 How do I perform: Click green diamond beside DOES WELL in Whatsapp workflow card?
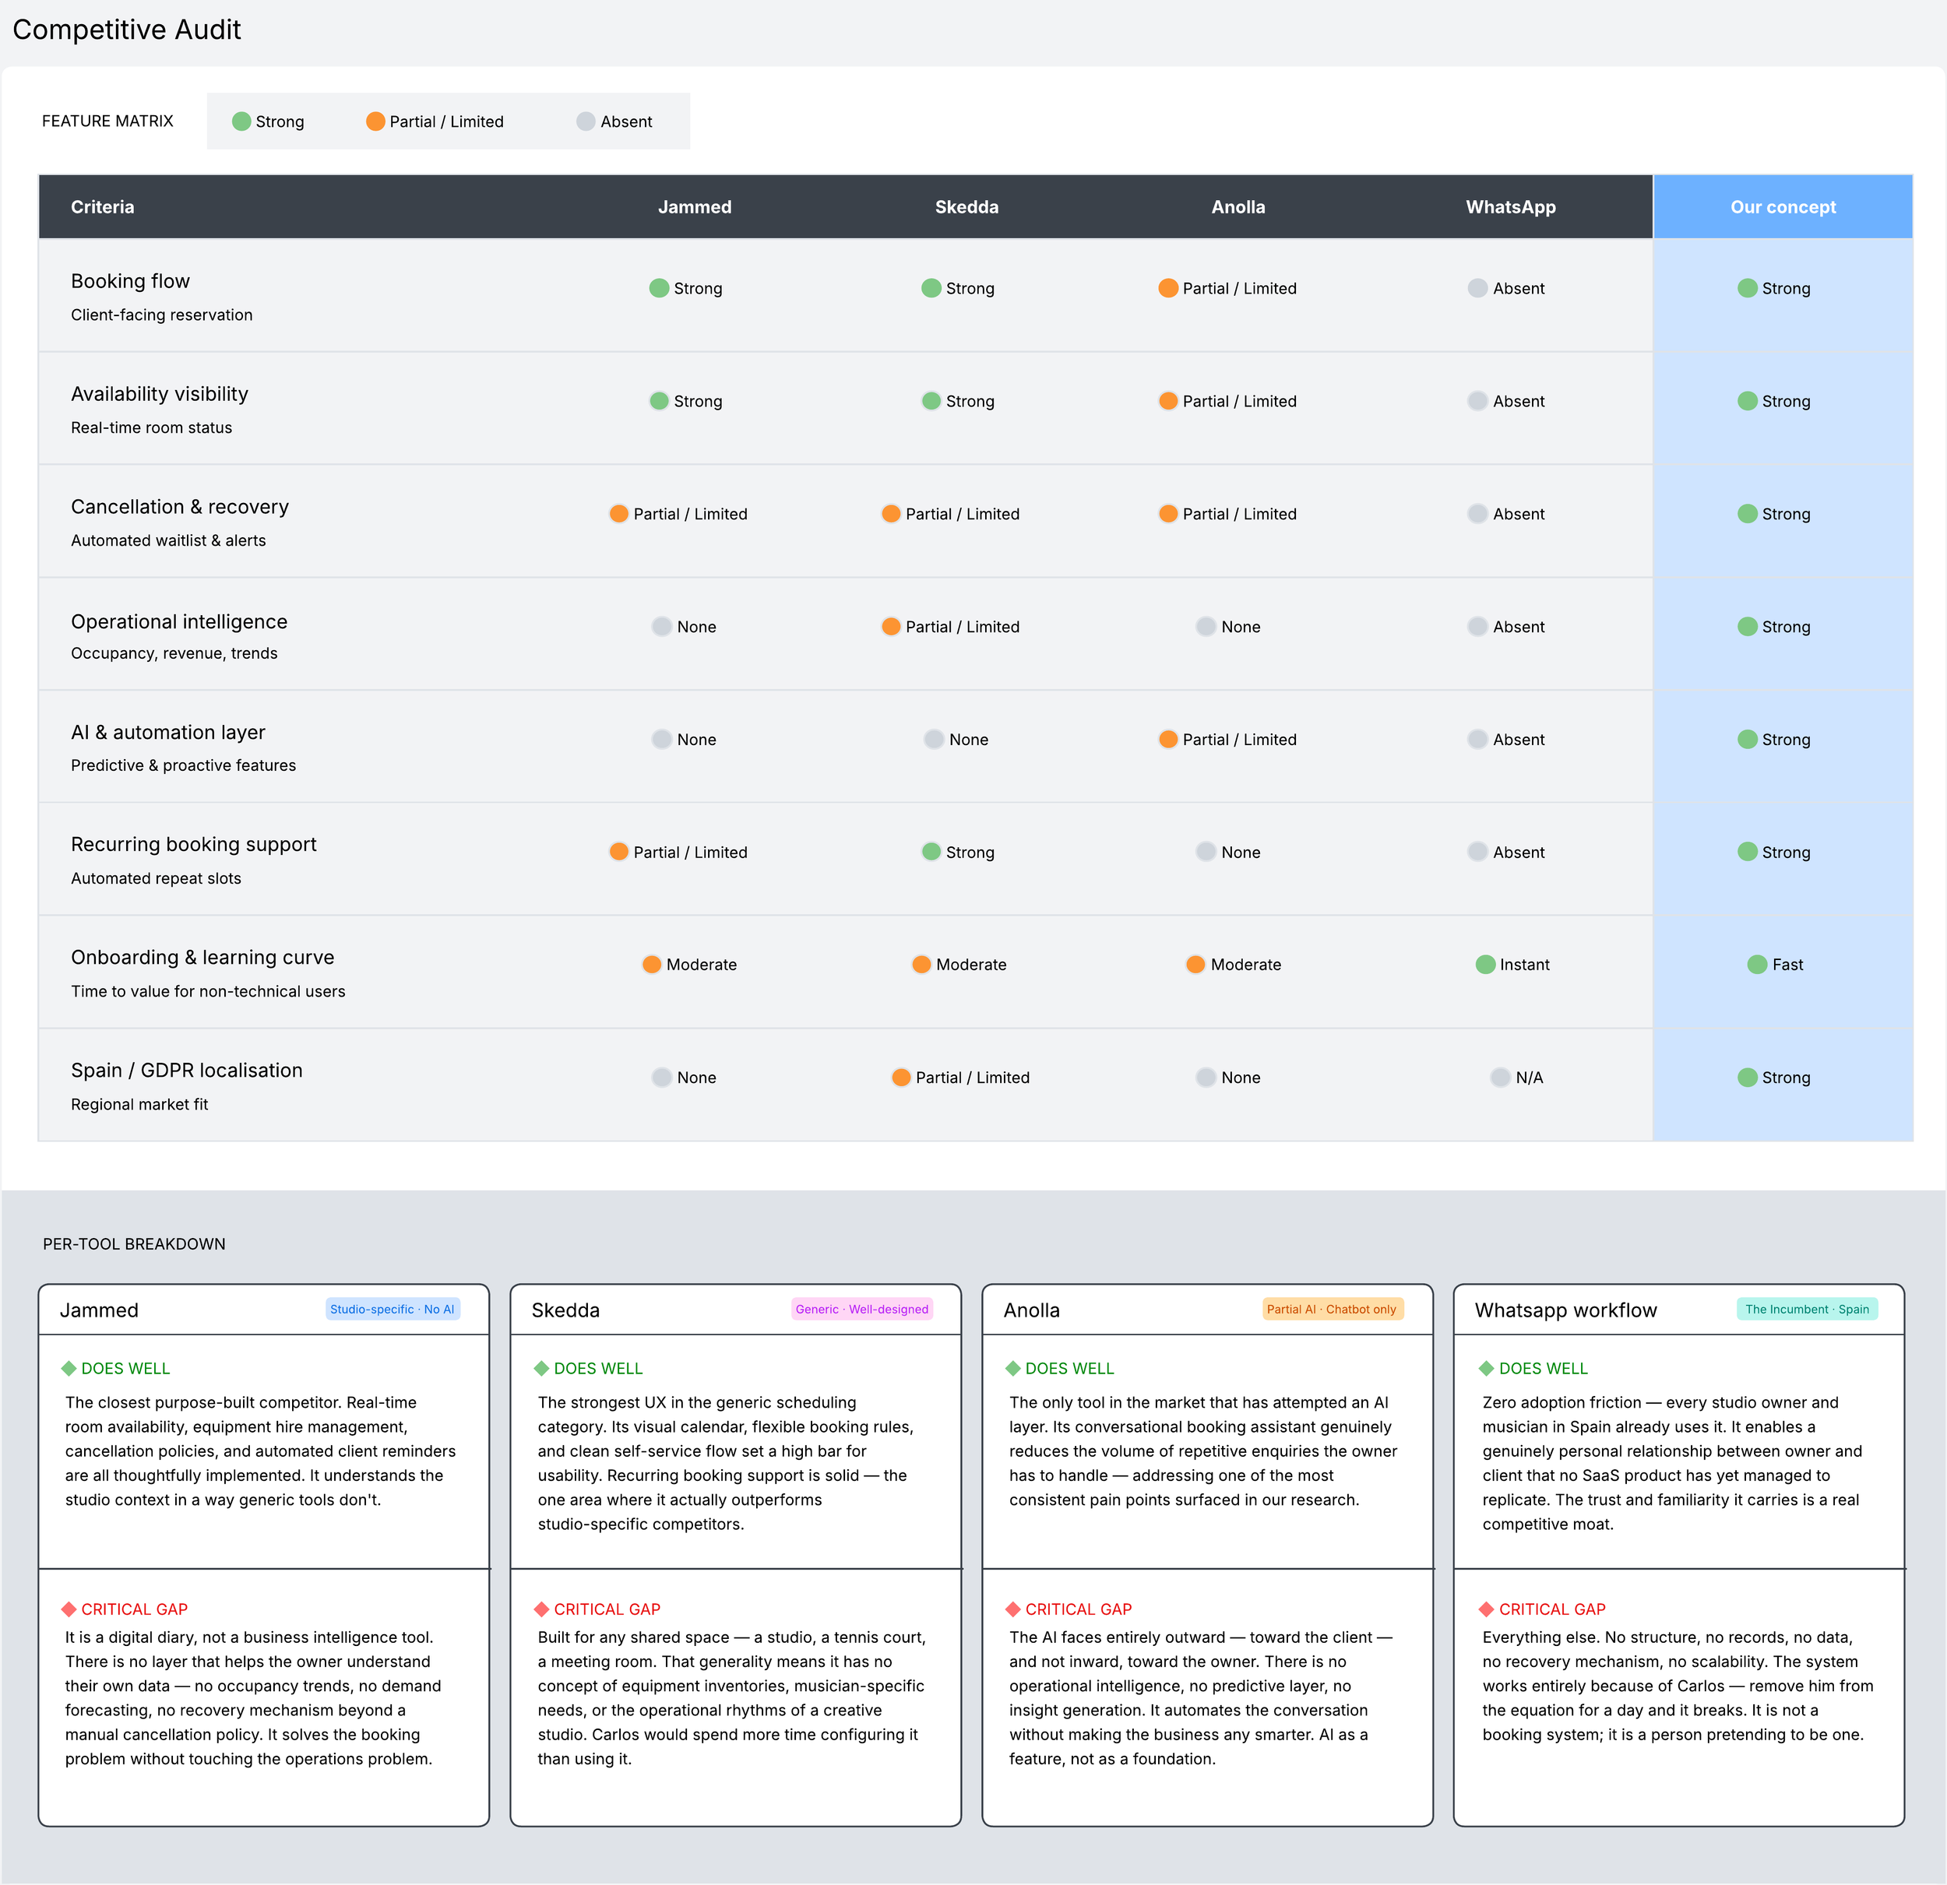1486,1369
